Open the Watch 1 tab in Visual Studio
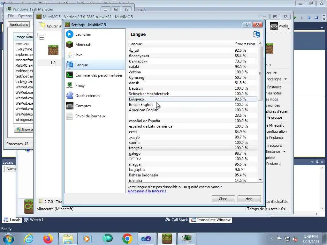The height and width of the screenshot is (245, 327). coord(34,220)
